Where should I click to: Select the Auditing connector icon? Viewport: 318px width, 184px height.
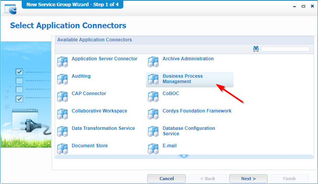(62, 79)
